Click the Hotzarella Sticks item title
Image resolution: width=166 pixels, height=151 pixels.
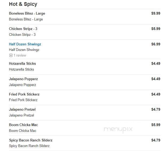pos(22,64)
